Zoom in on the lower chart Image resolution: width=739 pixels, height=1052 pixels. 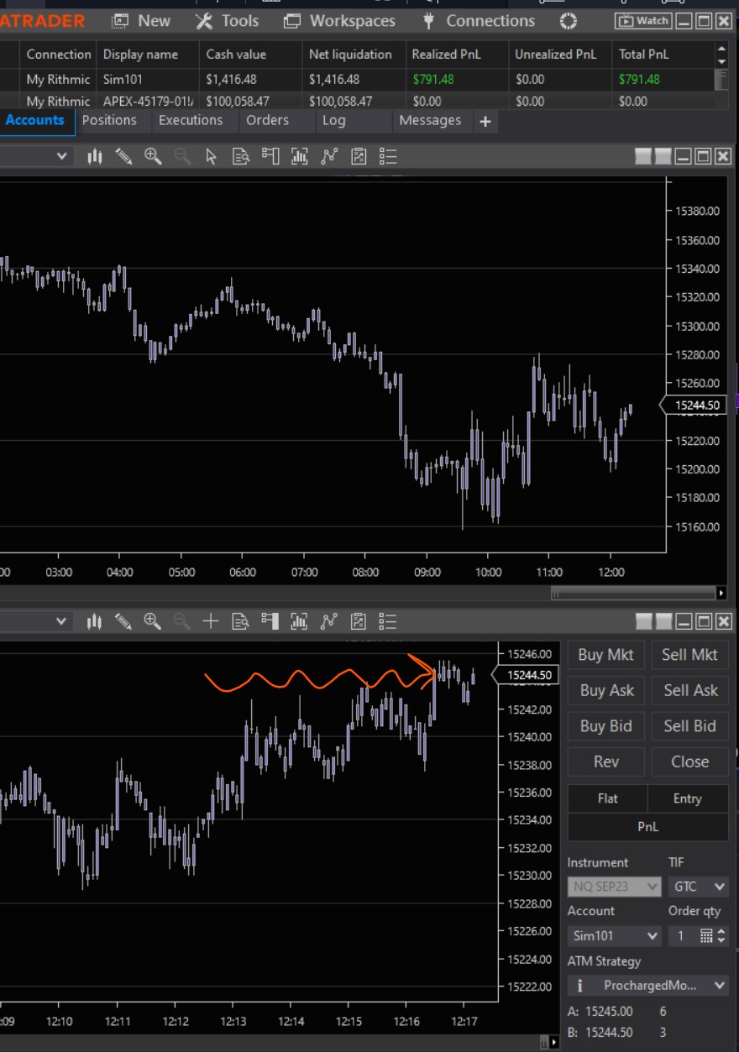(152, 621)
